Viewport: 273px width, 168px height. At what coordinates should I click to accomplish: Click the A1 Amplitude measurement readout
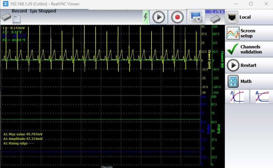pyautogui.click(x=23, y=139)
